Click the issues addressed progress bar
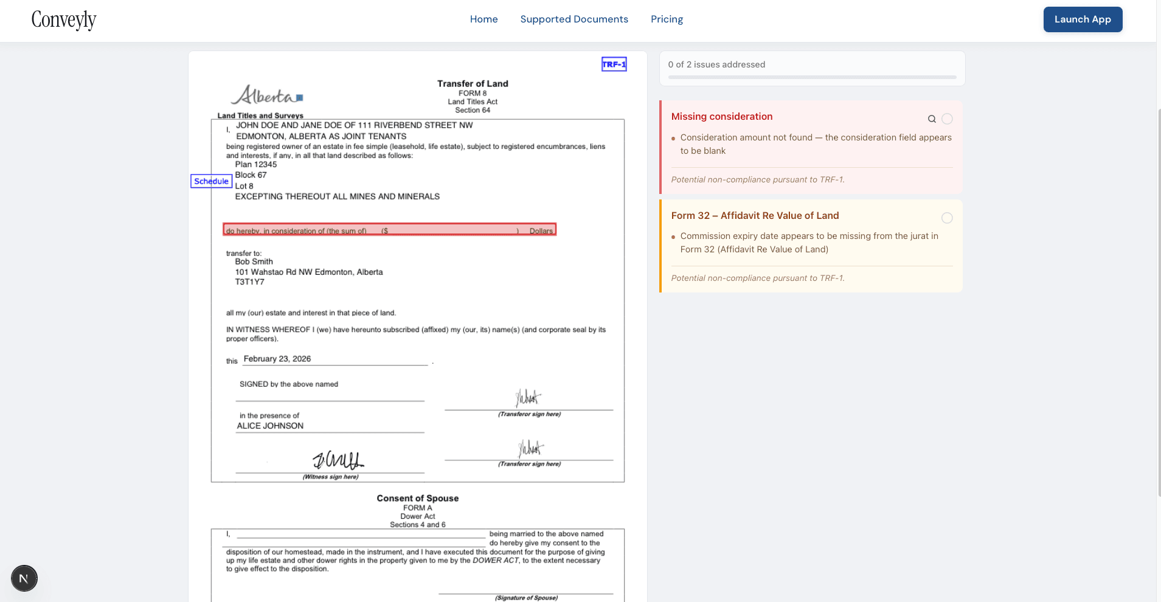Viewport: 1161px width, 602px height. tap(812, 77)
